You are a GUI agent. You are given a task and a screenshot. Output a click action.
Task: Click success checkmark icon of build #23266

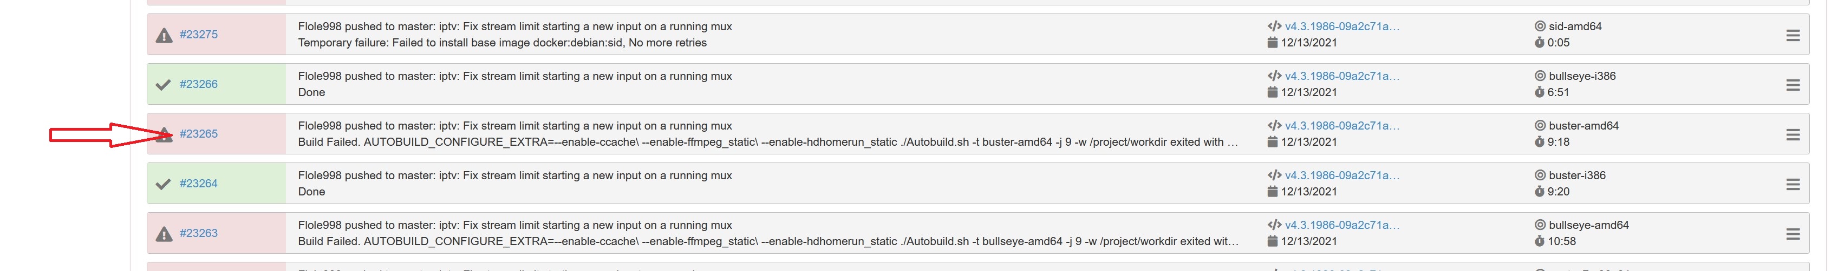pos(164,85)
